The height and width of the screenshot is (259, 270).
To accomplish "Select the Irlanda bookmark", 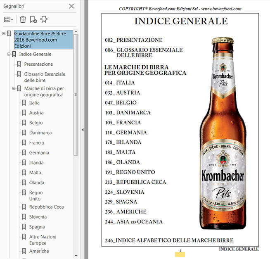I will click(36, 163).
